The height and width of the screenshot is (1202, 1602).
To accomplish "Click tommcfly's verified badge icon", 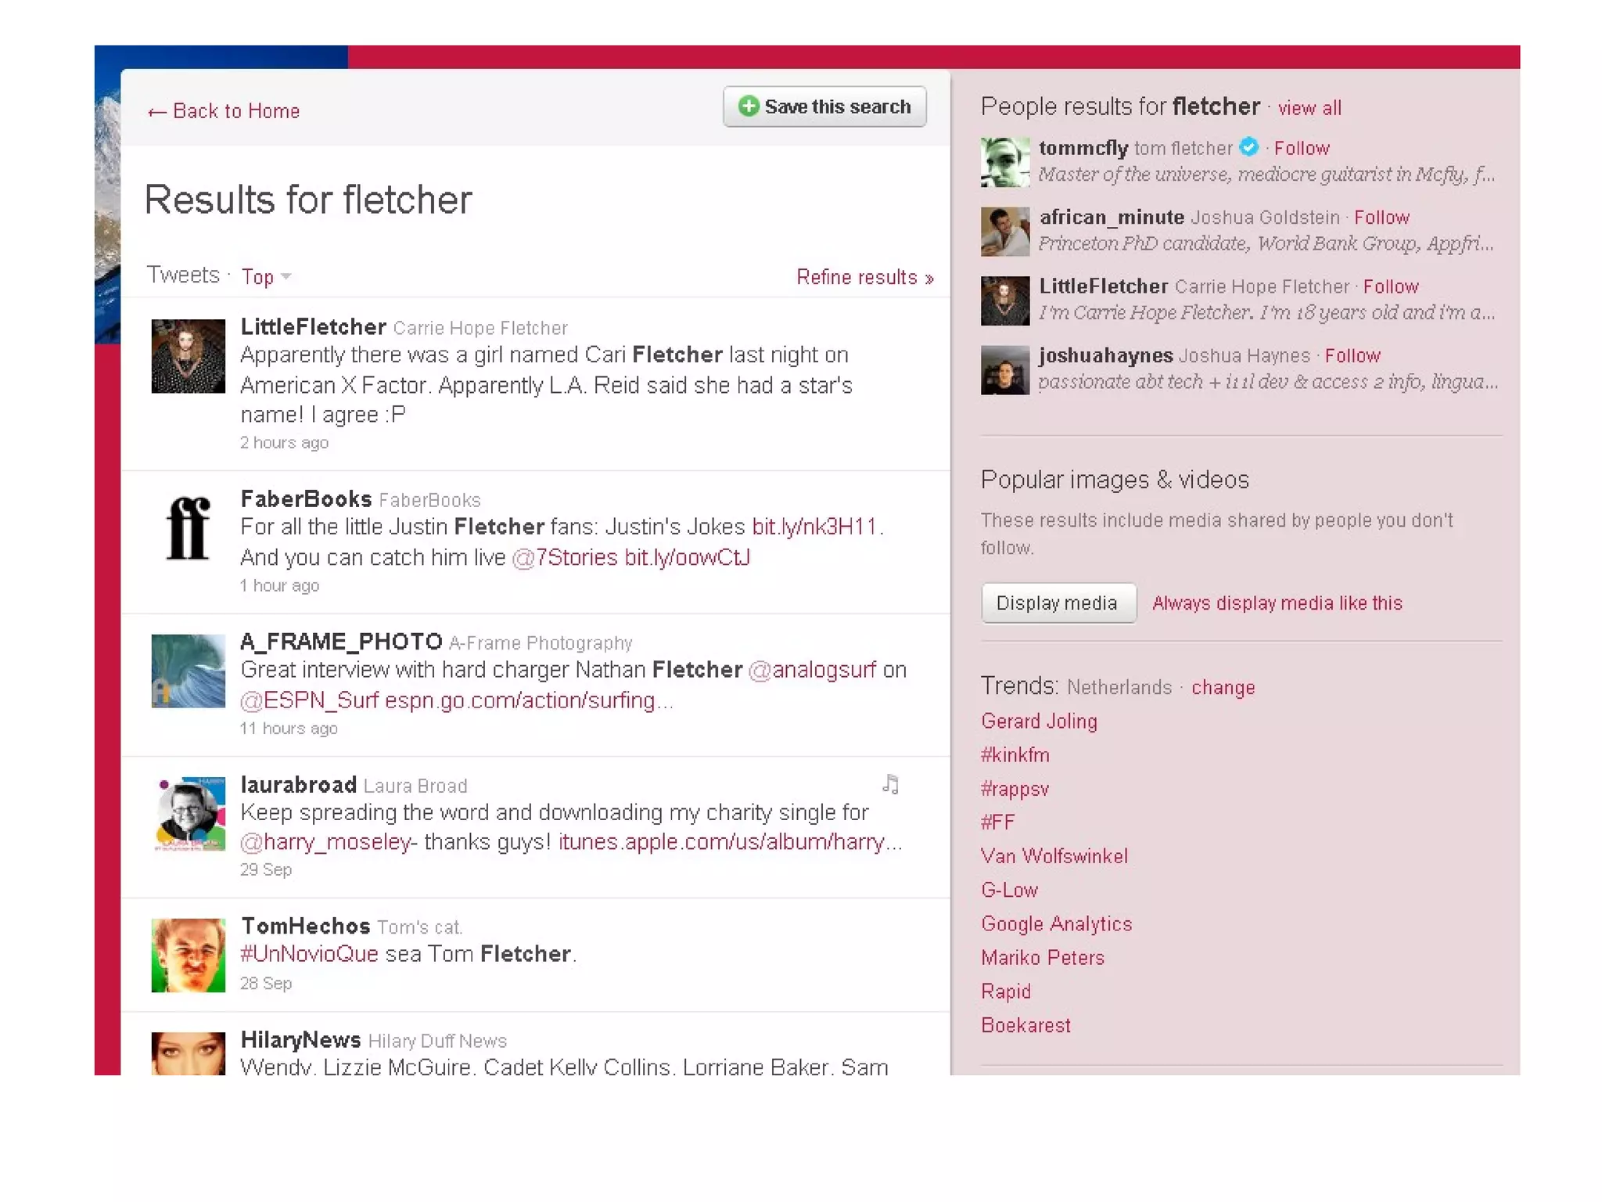I will point(1249,147).
